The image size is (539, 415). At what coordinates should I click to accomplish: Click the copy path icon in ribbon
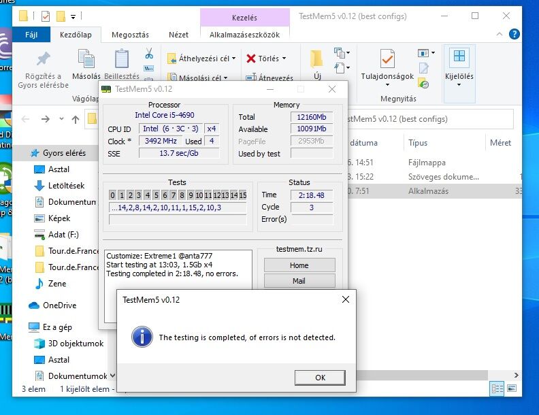click(148, 68)
